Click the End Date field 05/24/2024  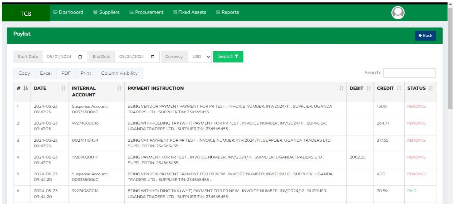pyautogui.click(x=137, y=57)
